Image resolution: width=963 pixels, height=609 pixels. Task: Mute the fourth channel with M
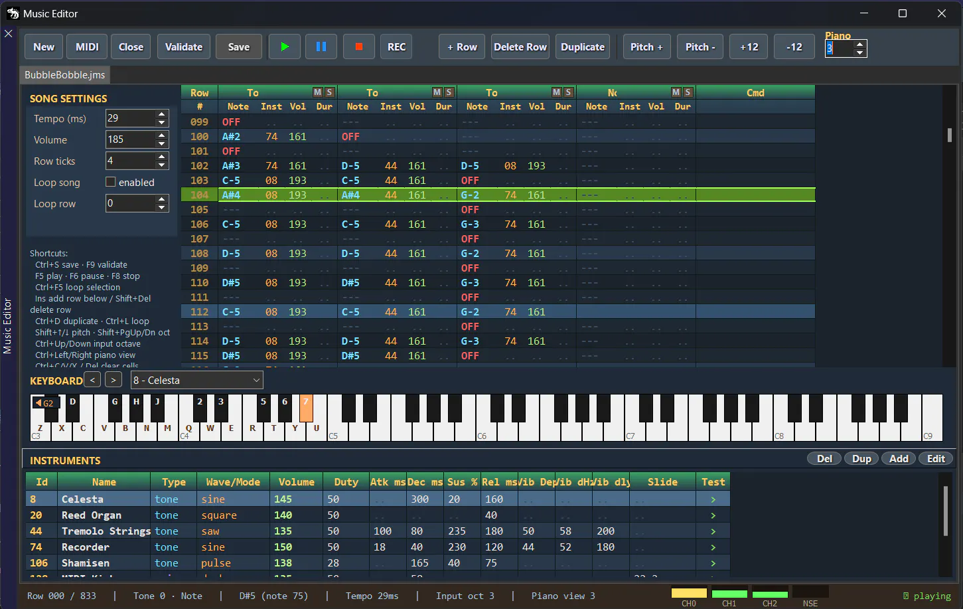[676, 92]
